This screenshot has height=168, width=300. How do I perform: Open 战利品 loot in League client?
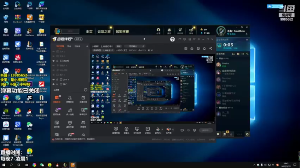[x=180, y=31]
